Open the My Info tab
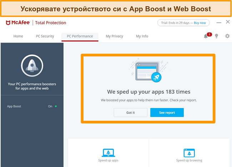 (x=142, y=36)
